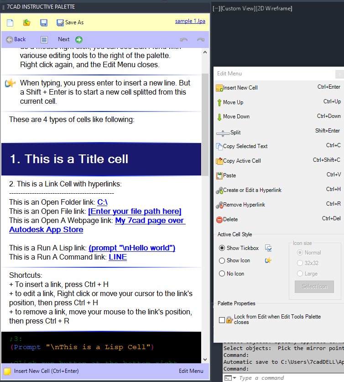
Task: Choose the No Icon radio option
Action: [x=222, y=274]
